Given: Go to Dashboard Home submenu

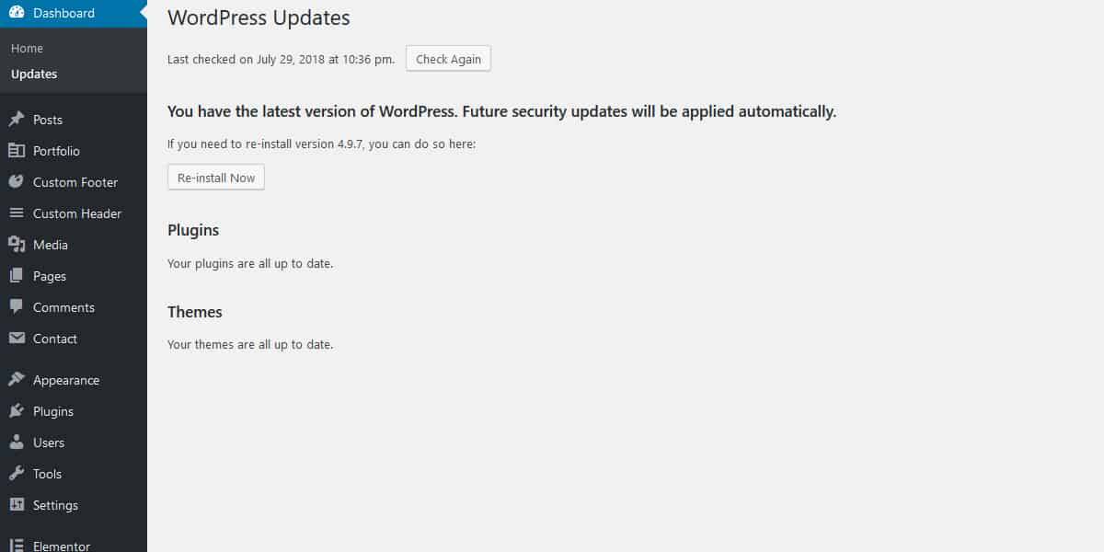Looking at the screenshot, I should [x=27, y=48].
